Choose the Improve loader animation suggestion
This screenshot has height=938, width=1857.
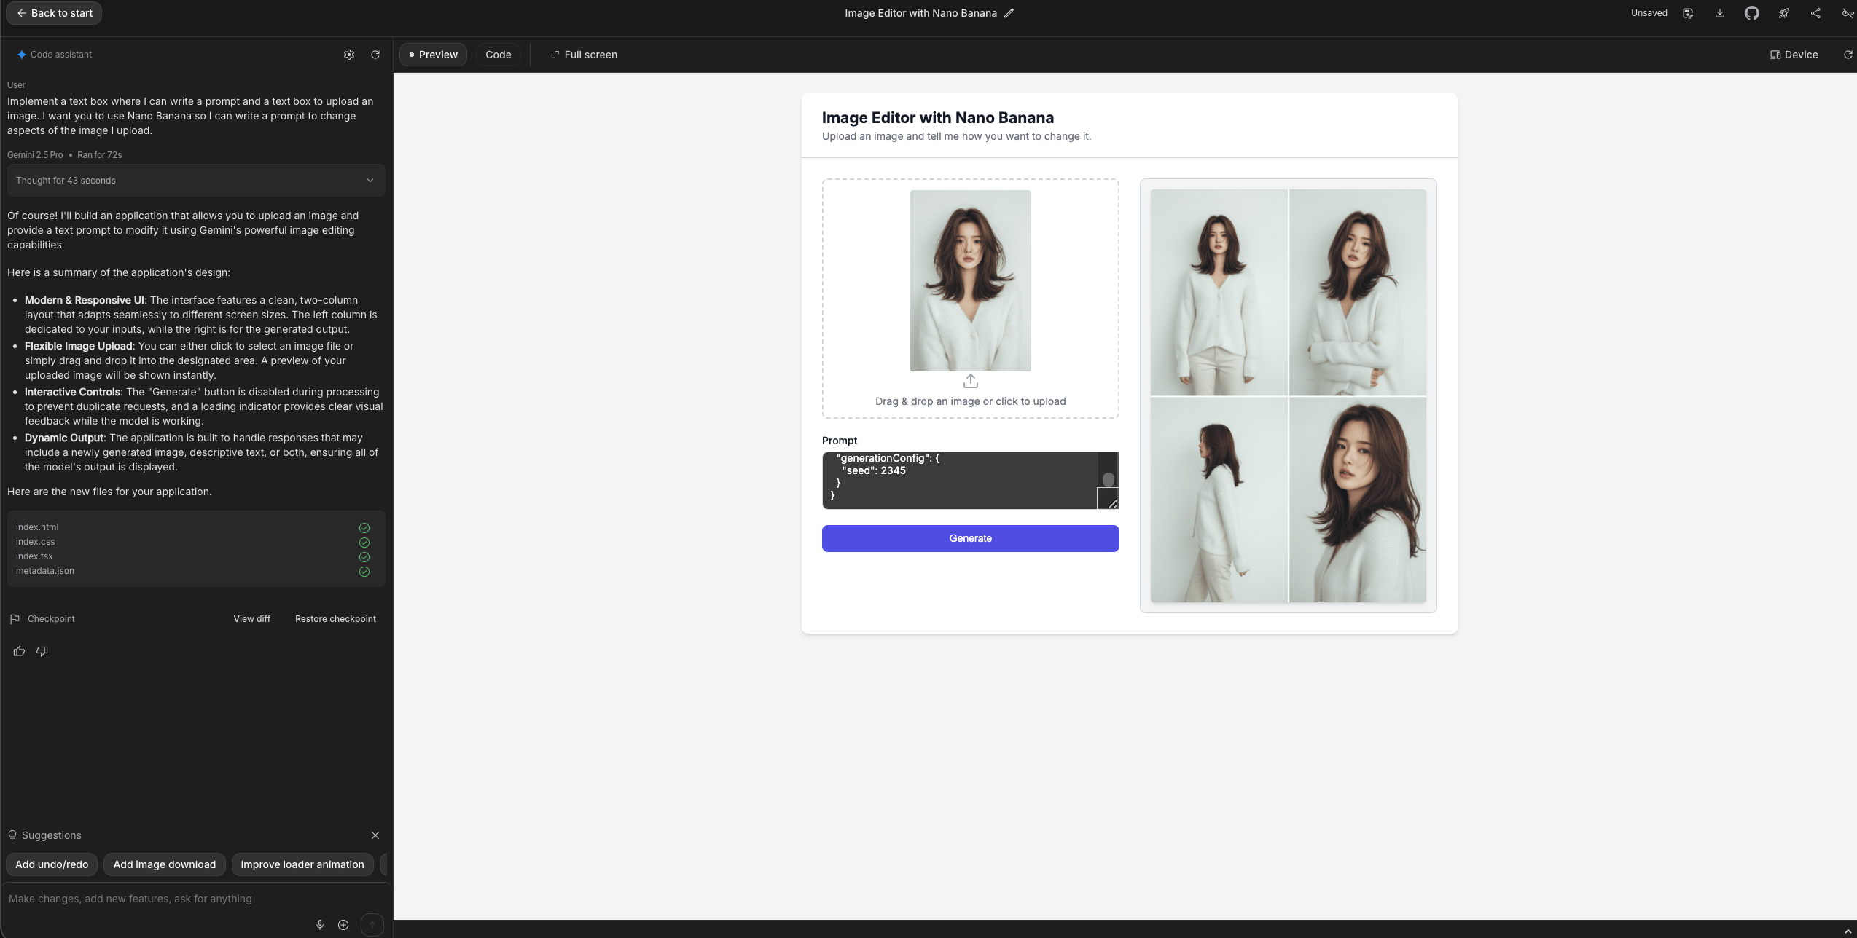[x=302, y=864]
